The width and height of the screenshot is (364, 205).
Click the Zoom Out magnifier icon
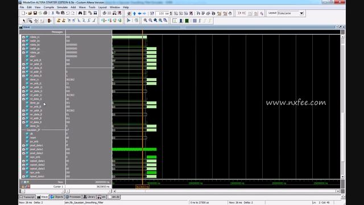coord(150,20)
